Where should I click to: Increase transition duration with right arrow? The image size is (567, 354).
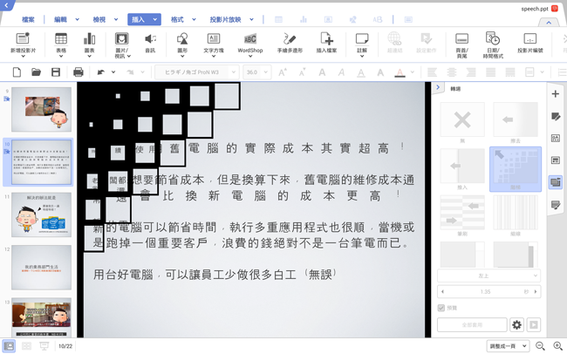[x=536, y=291]
